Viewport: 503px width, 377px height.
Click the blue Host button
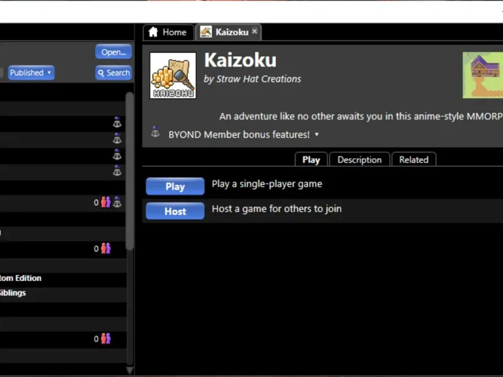pos(175,211)
